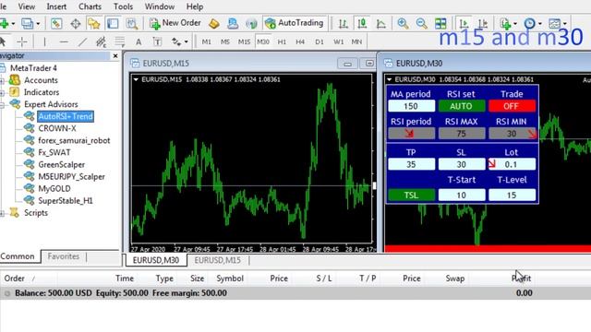The height and width of the screenshot is (332, 591).
Task: Select the Fibonacci retracement tool
Action: click(120, 41)
